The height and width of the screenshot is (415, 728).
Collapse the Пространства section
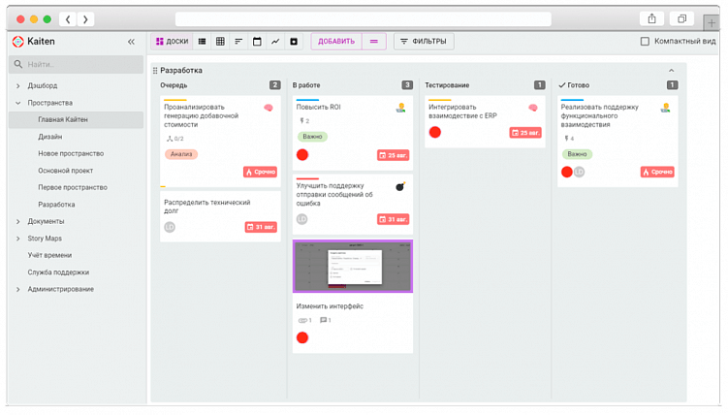pos(18,103)
